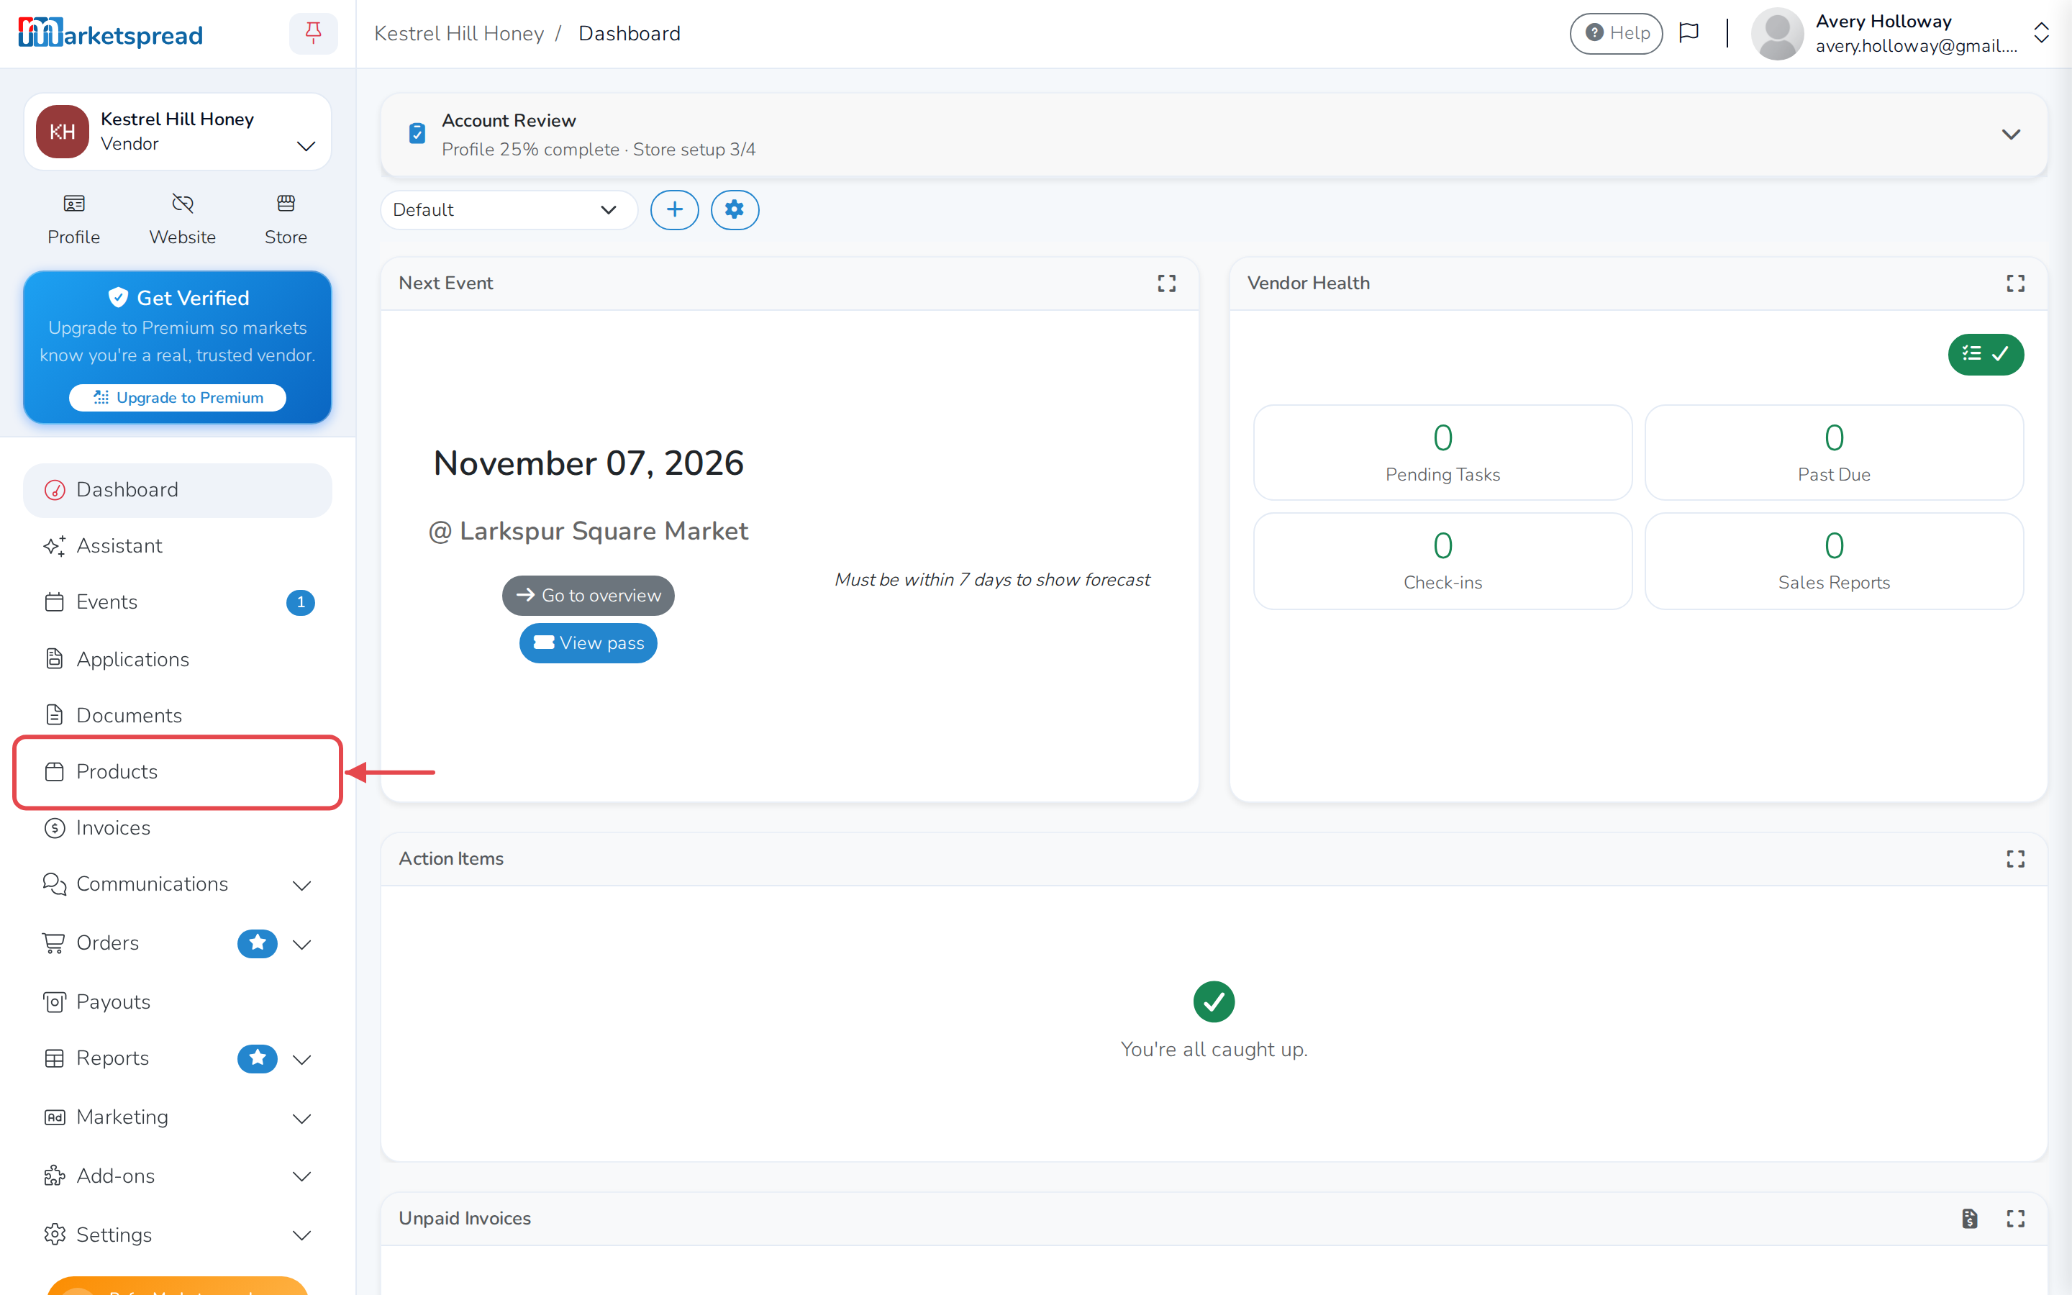Open the Invoices menu item
2072x1295 pixels.
[177, 827]
